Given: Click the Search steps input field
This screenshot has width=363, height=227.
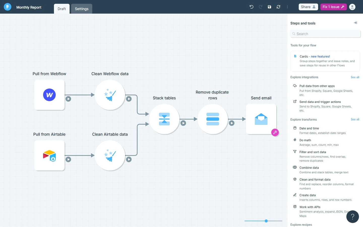Looking at the screenshot, I should point(325,34).
